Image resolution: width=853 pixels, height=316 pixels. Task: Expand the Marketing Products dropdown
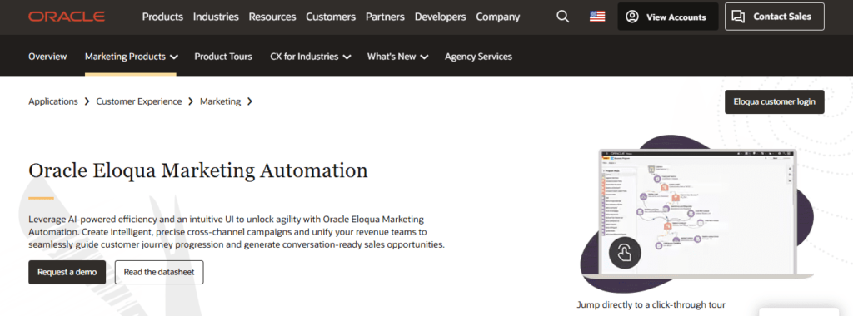pos(131,57)
